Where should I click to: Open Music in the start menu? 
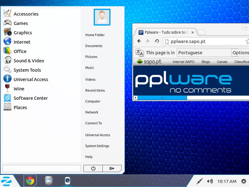(90, 68)
